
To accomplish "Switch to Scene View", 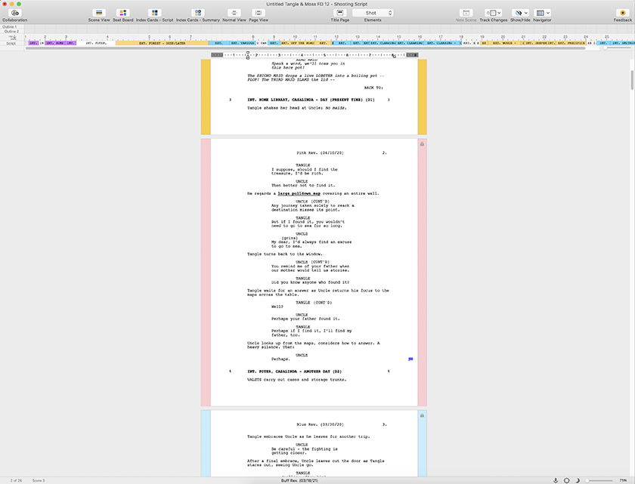I will click(x=98, y=14).
